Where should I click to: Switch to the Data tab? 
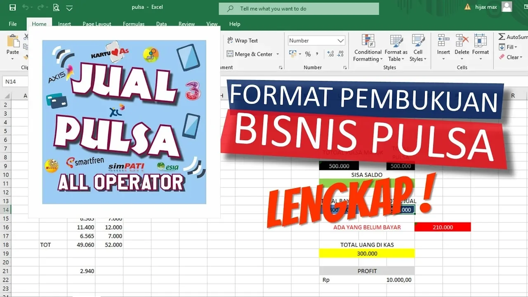point(161,24)
